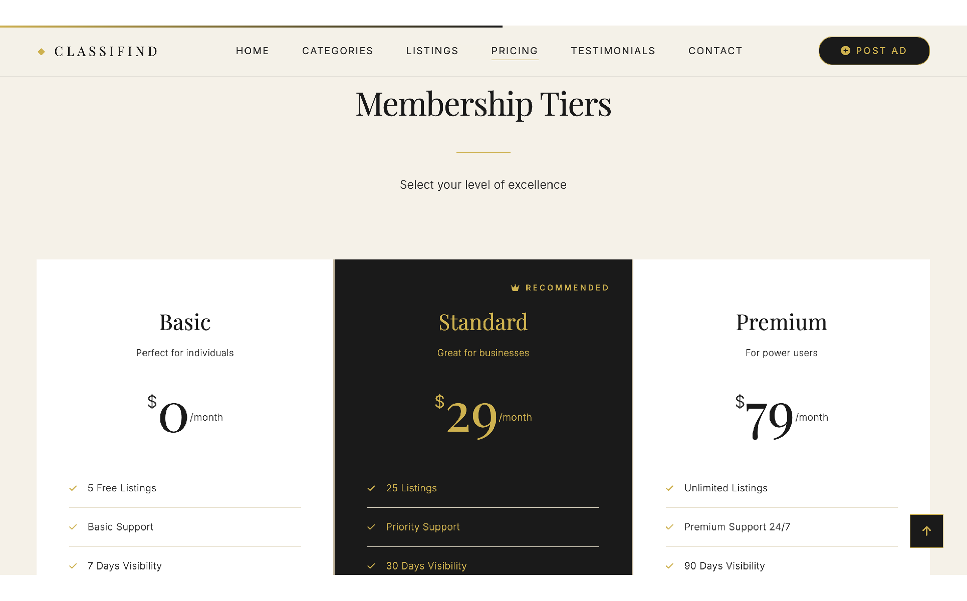This screenshot has height=601, width=967.
Task: Click the Premium plan heading
Action: (x=781, y=323)
